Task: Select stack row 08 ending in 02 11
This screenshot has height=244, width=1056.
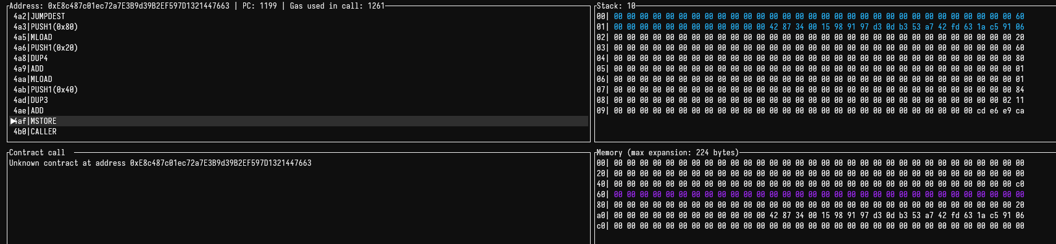Action: click(x=810, y=100)
